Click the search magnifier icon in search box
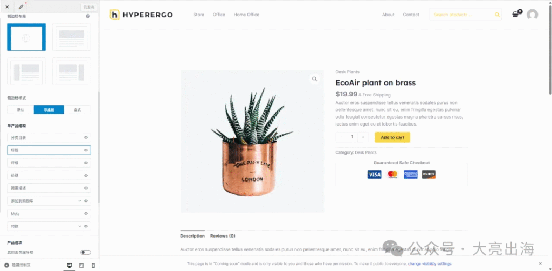 [497, 15]
